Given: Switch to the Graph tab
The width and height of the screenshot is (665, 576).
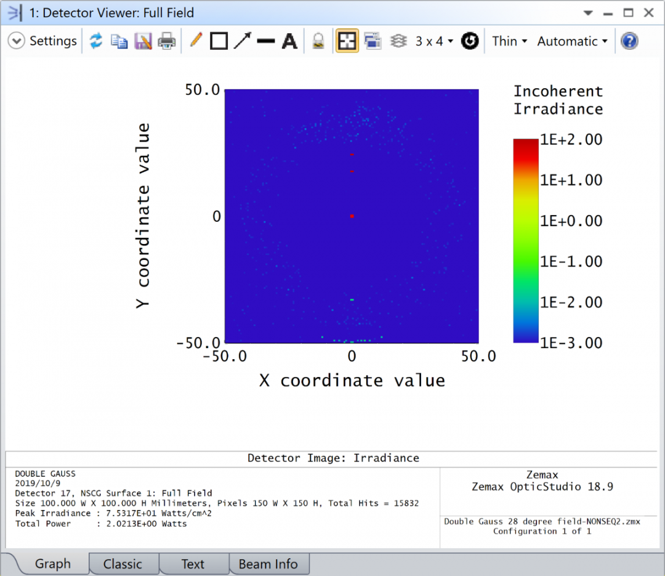Looking at the screenshot, I should point(52,564).
